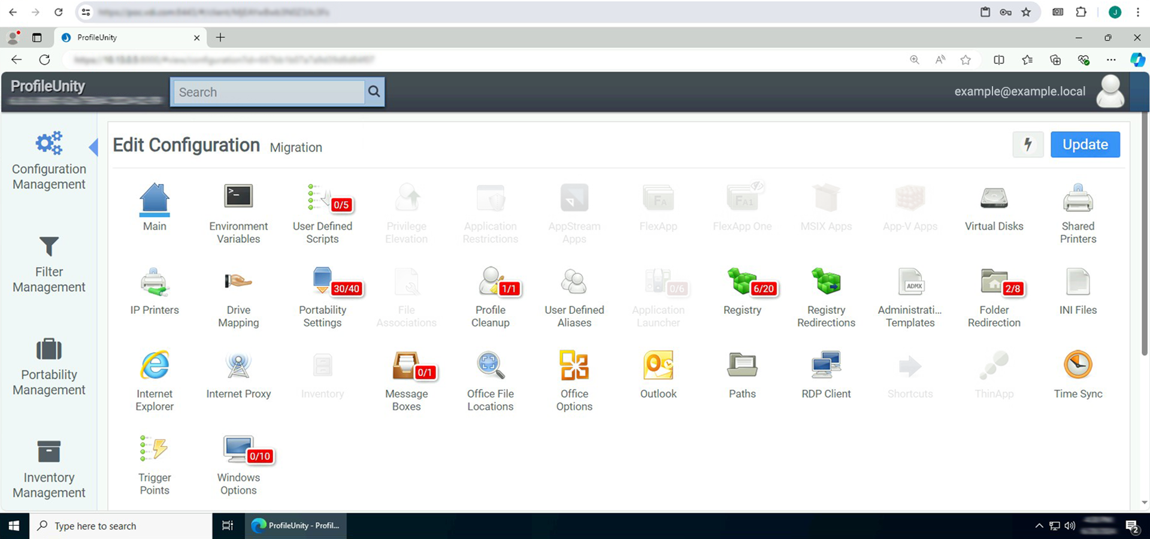
Task: Open the greyed-out Application Launcher module
Action: click(x=658, y=298)
